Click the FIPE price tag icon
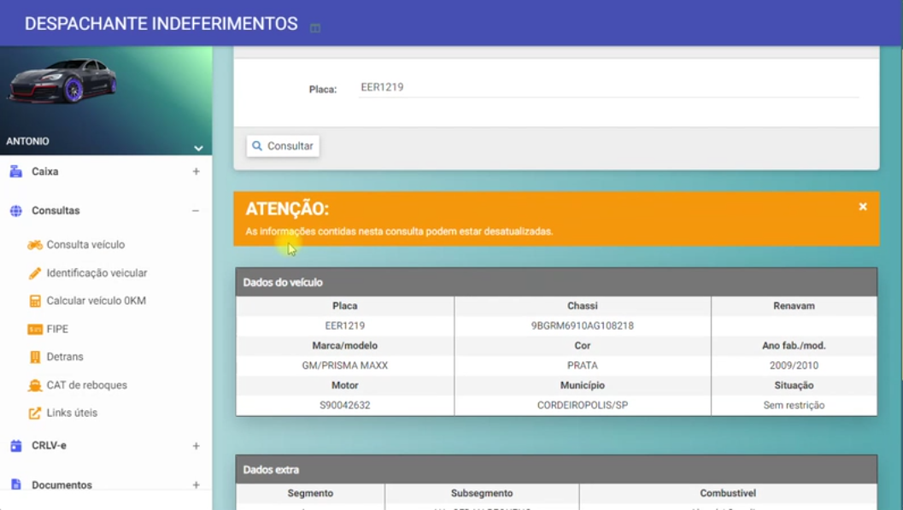903x510 pixels. pos(35,329)
